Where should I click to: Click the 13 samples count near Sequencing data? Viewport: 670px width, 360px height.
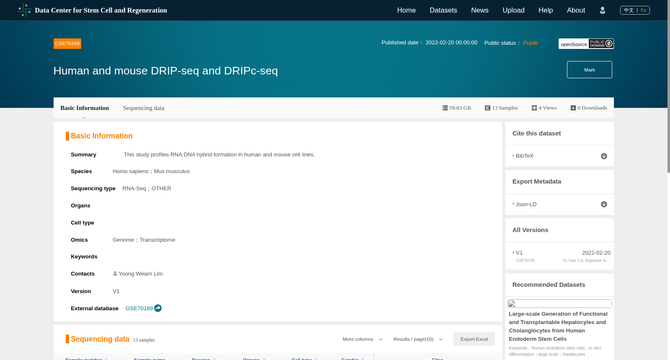[144, 340]
